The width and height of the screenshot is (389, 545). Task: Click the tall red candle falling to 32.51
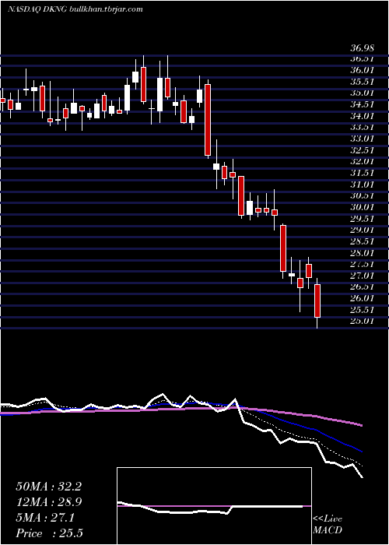click(x=208, y=120)
